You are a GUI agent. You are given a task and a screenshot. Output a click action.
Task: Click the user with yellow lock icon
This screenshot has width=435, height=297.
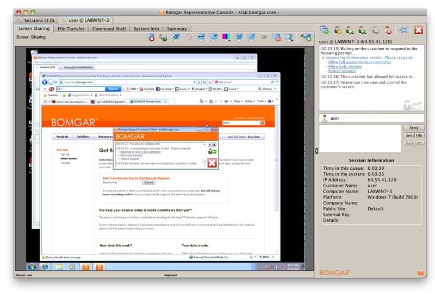[x=337, y=30]
